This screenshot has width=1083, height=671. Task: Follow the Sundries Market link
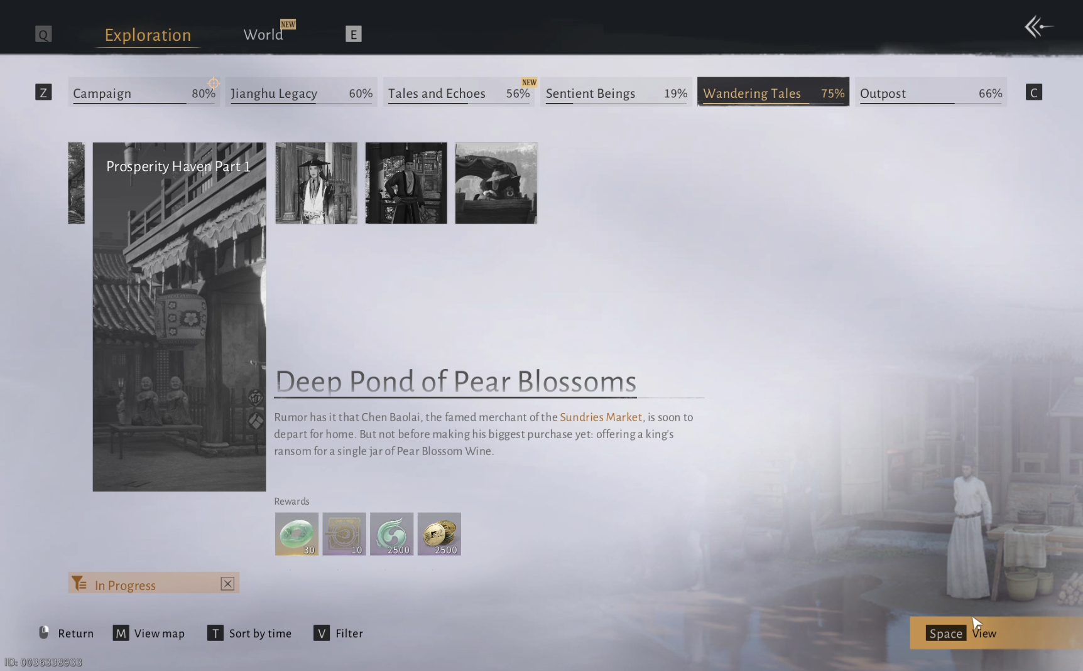[601, 417]
